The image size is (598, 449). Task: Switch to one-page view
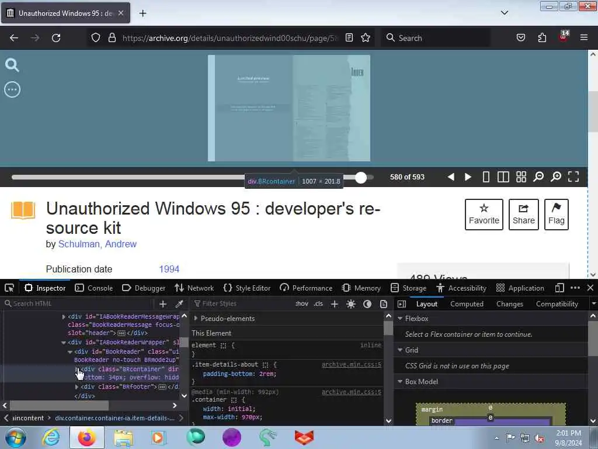point(486,177)
